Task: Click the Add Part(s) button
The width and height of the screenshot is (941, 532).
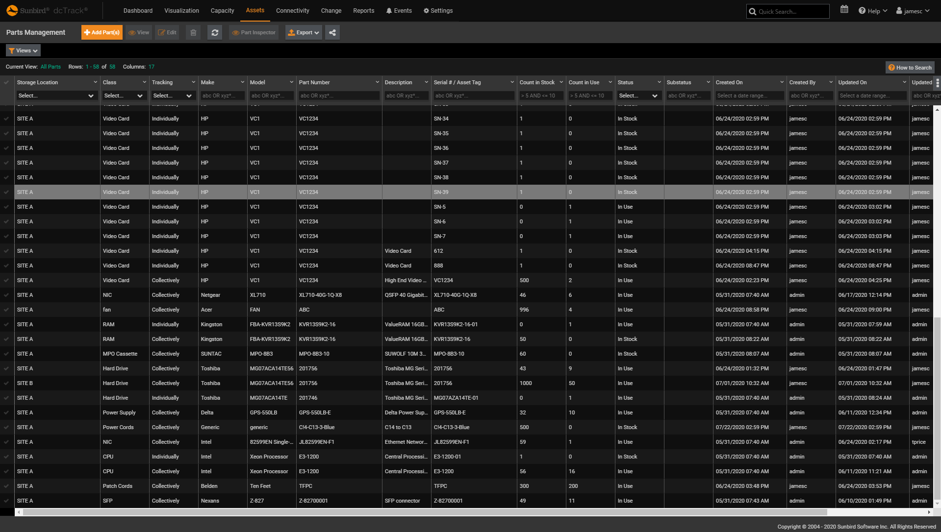Action: click(102, 32)
